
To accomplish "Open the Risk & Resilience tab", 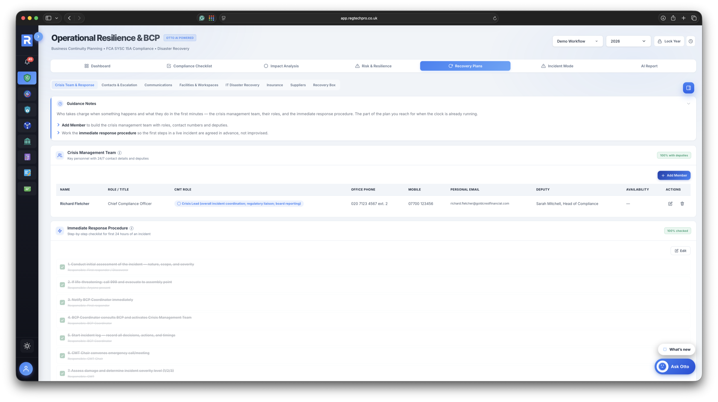I will 373,66.
